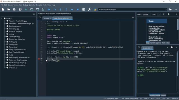
Task: Stop debugging with the blue square icon
Action: pyautogui.click(x=78, y=9)
